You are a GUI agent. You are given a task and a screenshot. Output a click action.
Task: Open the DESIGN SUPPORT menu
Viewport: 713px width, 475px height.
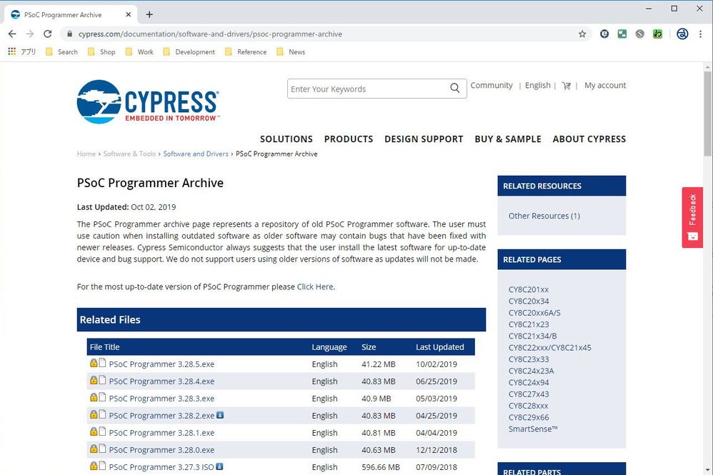[x=424, y=139]
